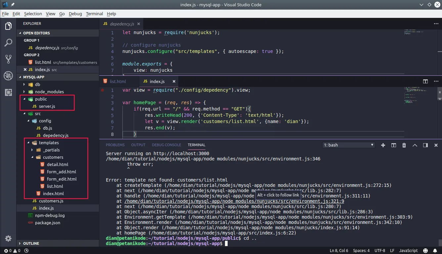Viewport: 442px width, 254px height.
Task: Open notifications with the bell icon
Action: click(435, 251)
